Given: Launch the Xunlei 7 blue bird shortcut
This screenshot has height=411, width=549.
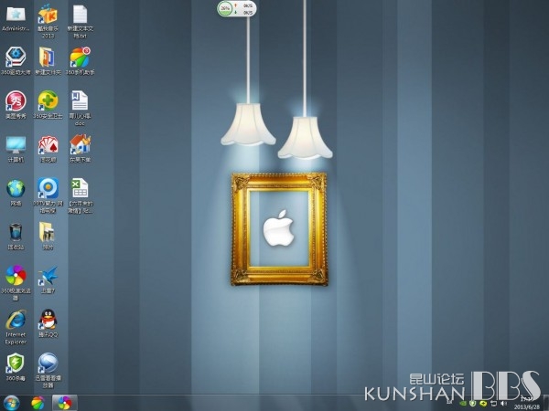Looking at the screenshot, I should [48, 275].
